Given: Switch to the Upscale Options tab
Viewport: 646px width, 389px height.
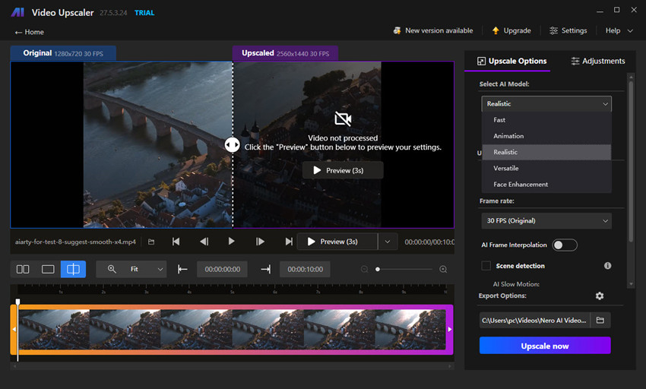Looking at the screenshot, I should tap(511, 61).
